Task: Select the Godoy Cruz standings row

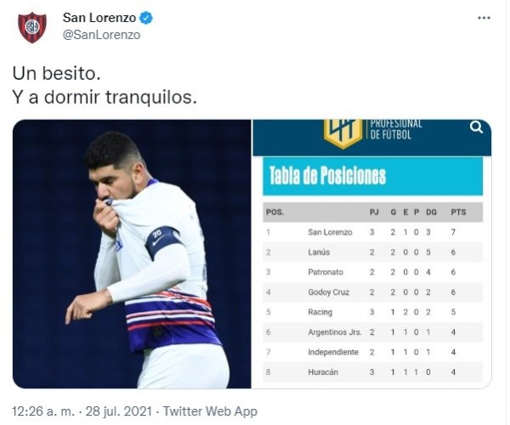Action: [372, 292]
